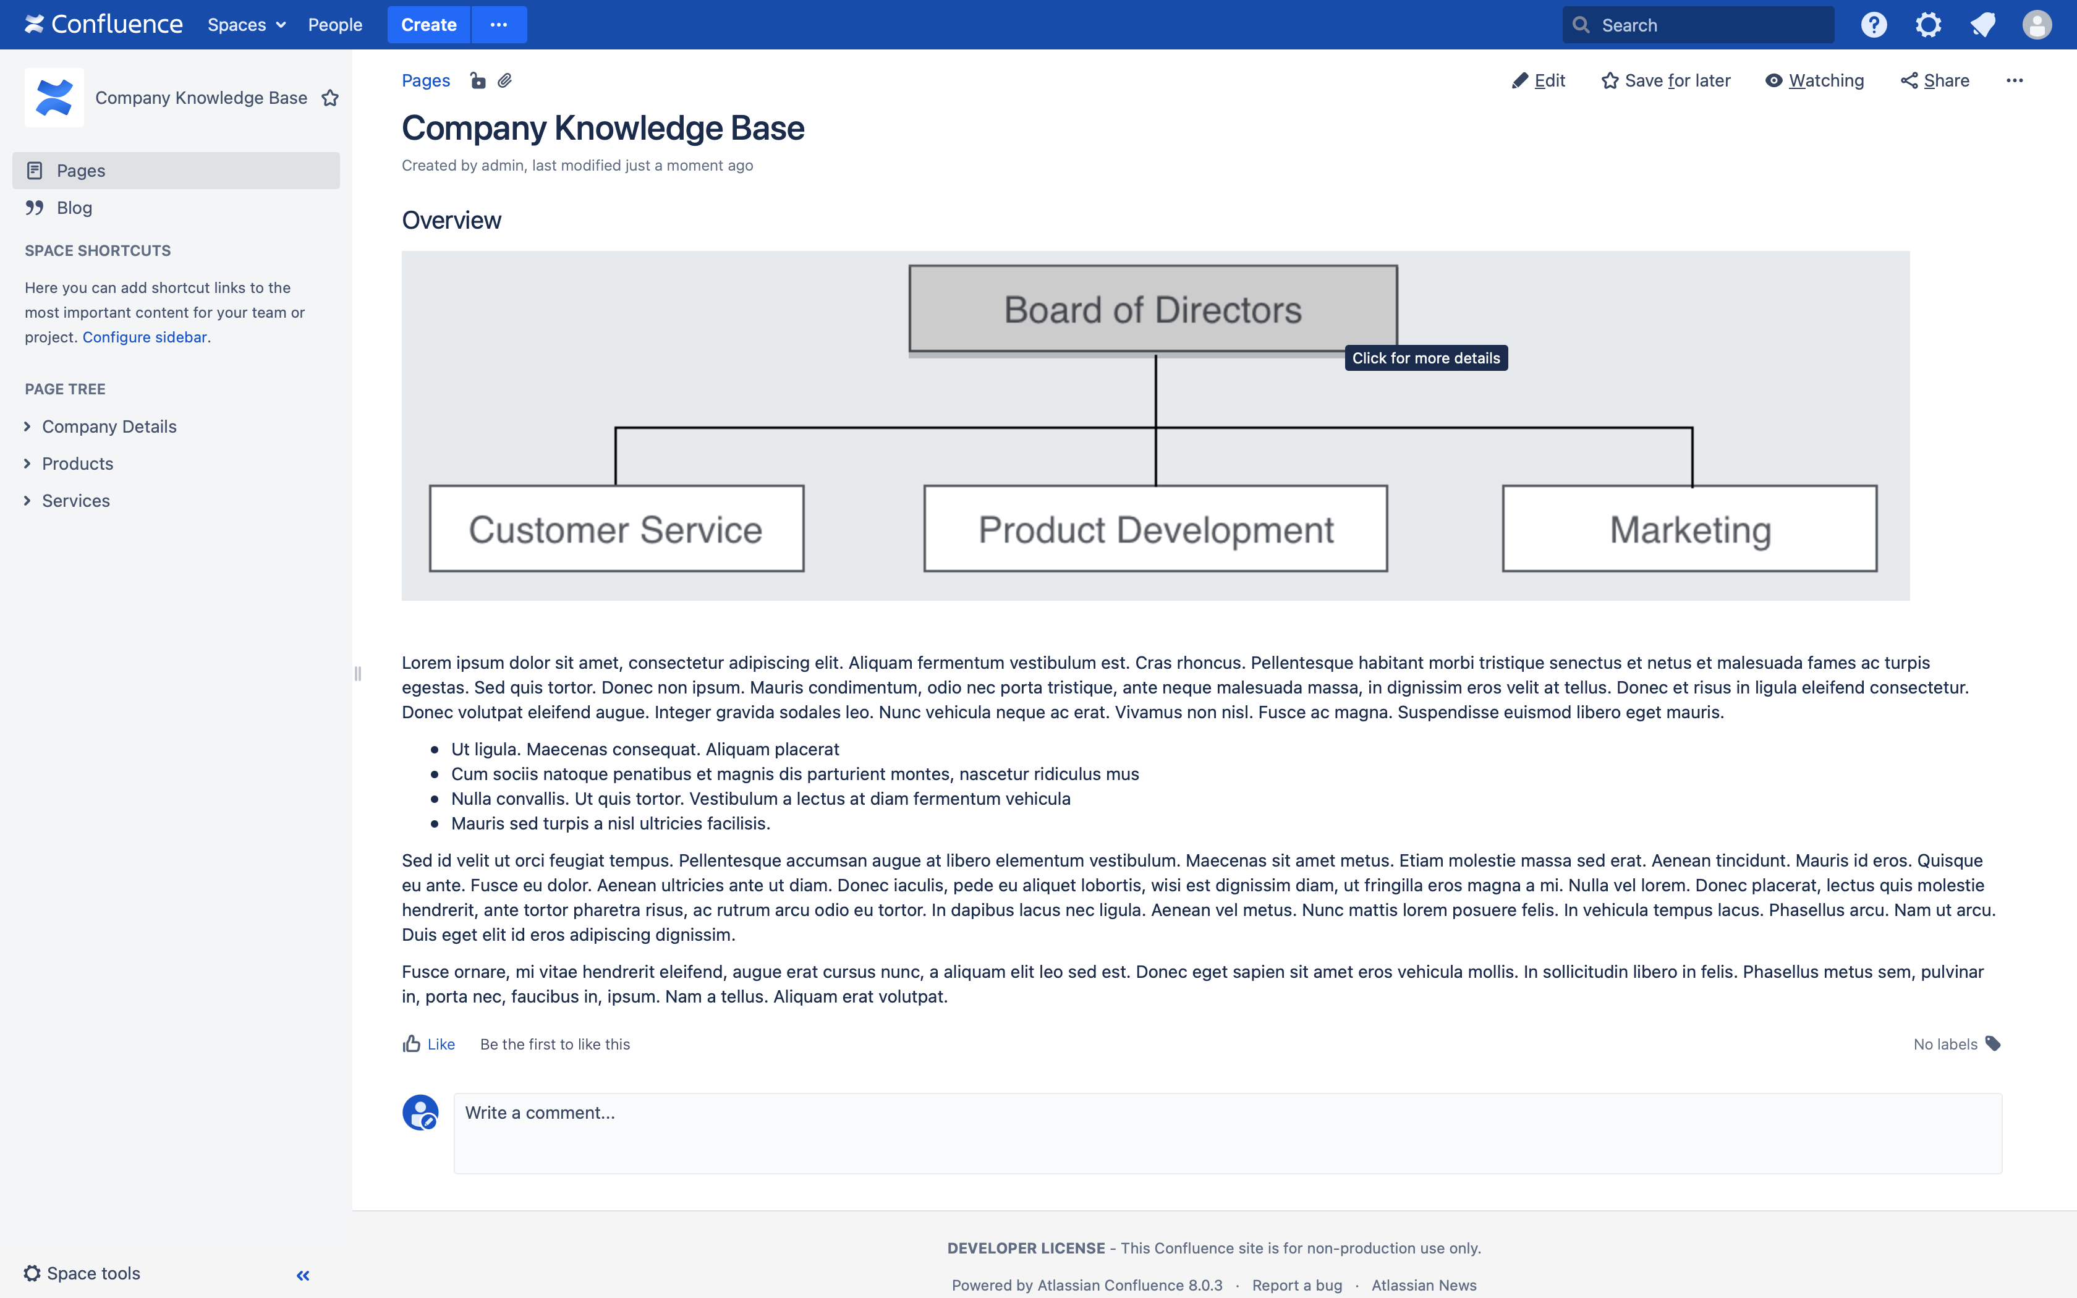The image size is (2077, 1298).
Task: Click the Write a comment field
Action: coord(1227,1132)
